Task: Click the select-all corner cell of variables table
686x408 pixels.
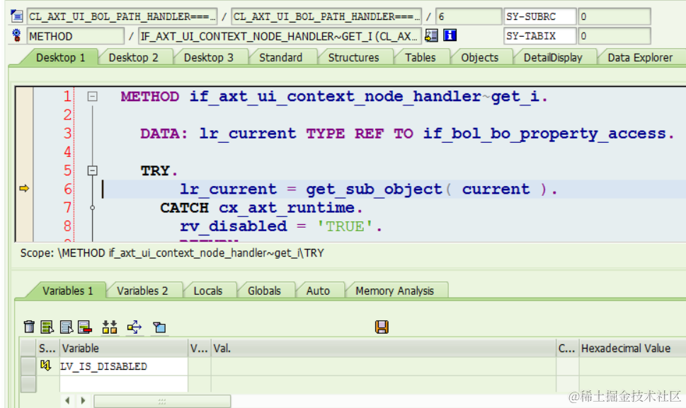Action: (28, 348)
